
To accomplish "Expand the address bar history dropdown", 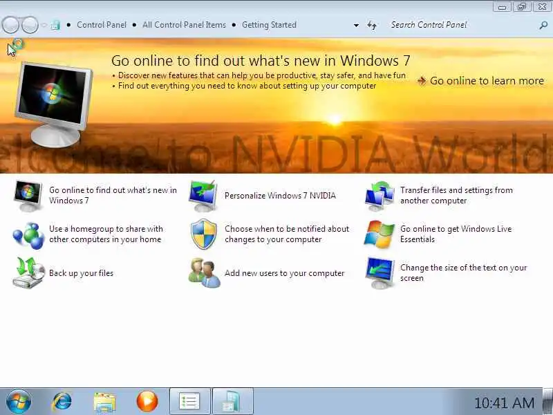I will [x=356, y=26].
